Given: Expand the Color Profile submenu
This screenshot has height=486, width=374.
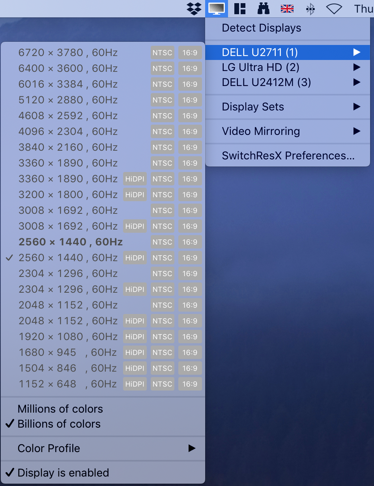Looking at the screenshot, I should [x=103, y=449].
